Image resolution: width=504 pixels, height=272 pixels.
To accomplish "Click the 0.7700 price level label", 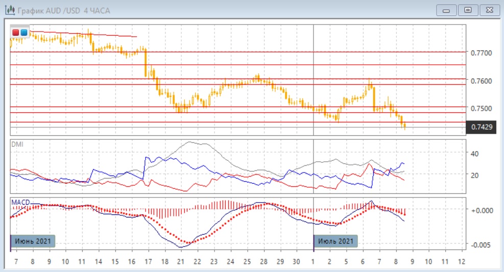I will pos(482,53).
